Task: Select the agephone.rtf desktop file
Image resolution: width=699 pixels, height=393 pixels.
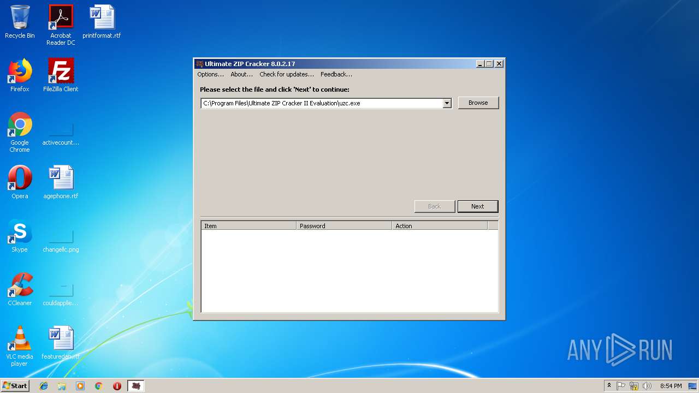Action: pyautogui.click(x=61, y=182)
